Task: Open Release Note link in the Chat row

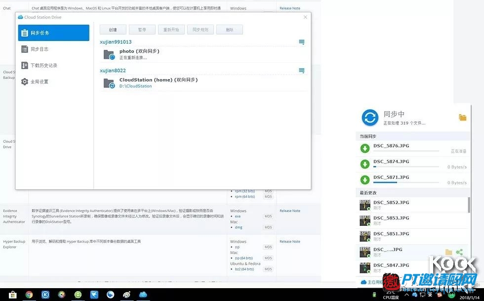Action: click(x=290, y=8)
